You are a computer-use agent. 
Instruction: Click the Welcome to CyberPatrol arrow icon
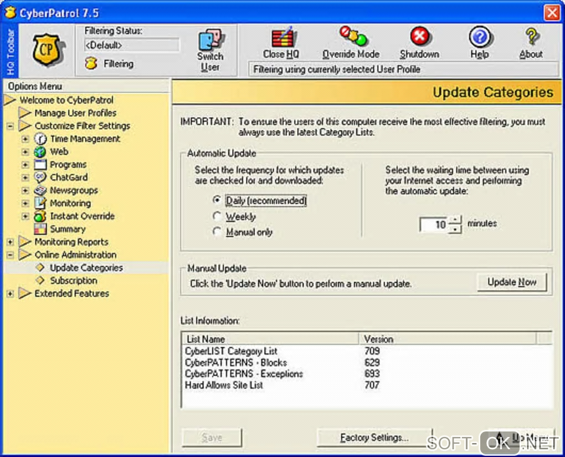10,100
